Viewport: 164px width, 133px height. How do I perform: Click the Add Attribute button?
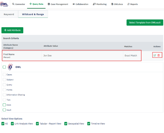pos(12,30)
